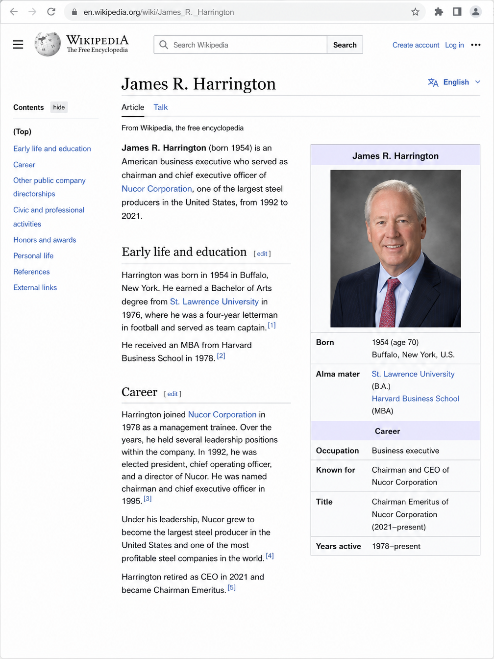Go to Other public company directorships section
Image resolution: width=494 pixels, height=659 pixels.
coord(49,187)
